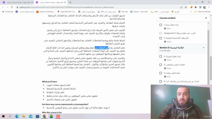Click the browser forward arrow

[x=7, y=7]
